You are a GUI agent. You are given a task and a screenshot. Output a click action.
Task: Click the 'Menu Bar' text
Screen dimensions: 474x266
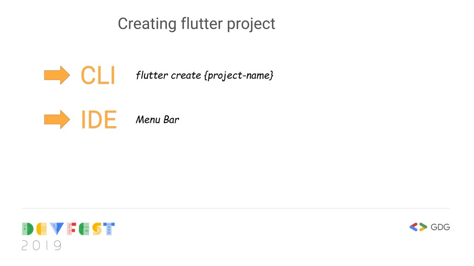tap(157, 120)
